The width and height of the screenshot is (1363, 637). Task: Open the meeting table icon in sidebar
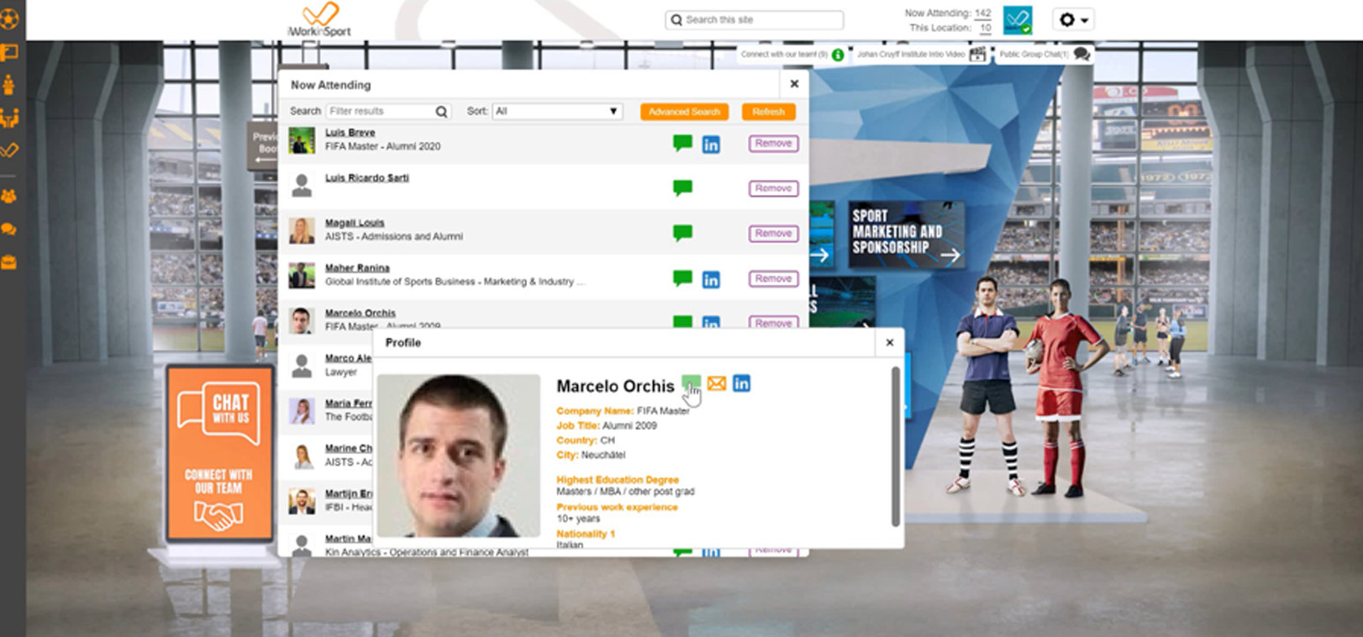(9, 118)
